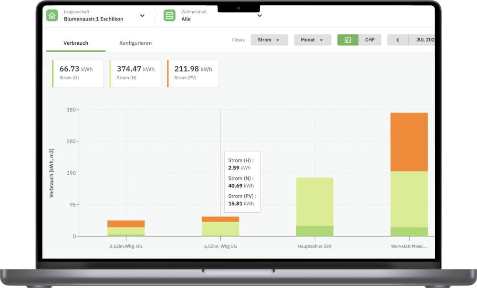Click the 2,5Zim.Whg. OG axis label
The height and width of the screenshot is (288, 477).
[126, 246]
